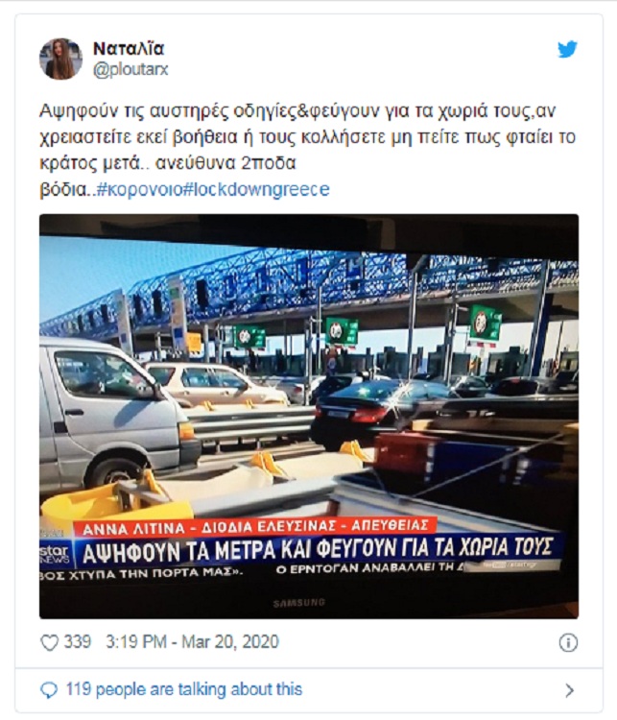Open the #lockdowngreece hashtag link
The height and width of the screenshot is (720, 617).
pos(256,189)
